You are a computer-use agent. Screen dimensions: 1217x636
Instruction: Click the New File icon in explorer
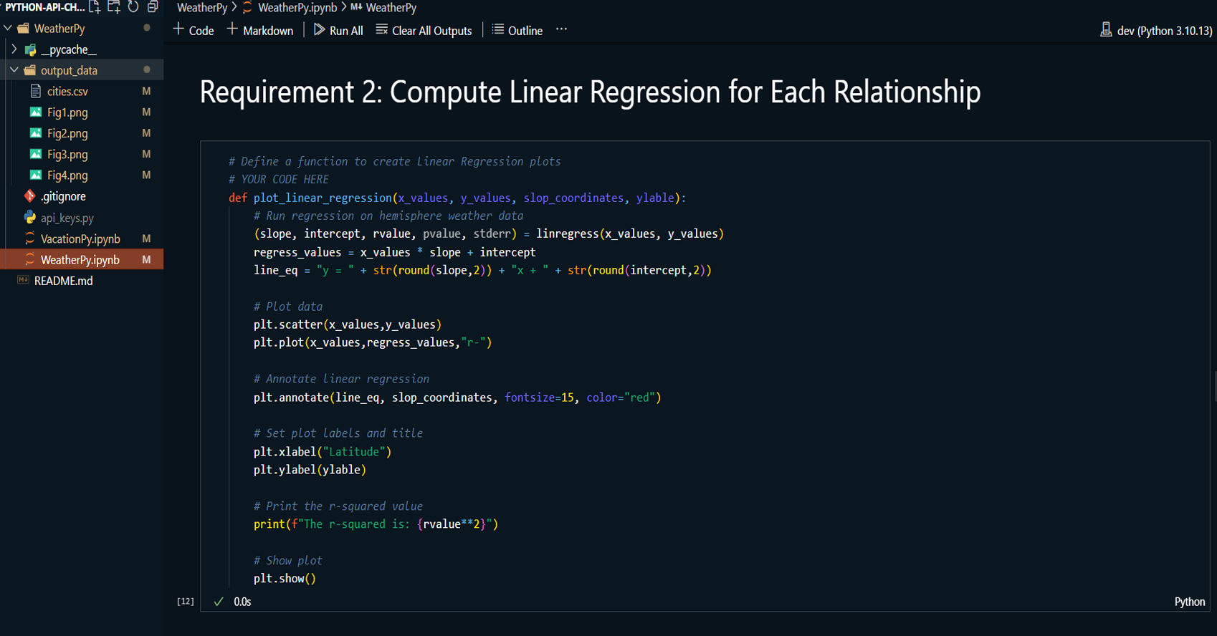(95, 7)
